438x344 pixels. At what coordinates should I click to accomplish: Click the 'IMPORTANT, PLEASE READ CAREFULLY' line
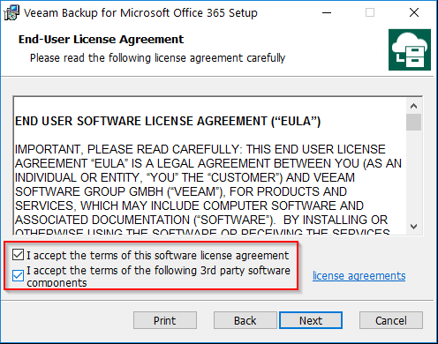click(x=200, y=149)
